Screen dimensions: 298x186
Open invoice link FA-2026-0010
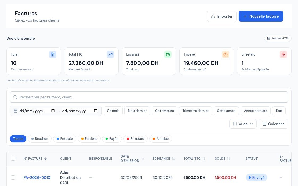37,178
